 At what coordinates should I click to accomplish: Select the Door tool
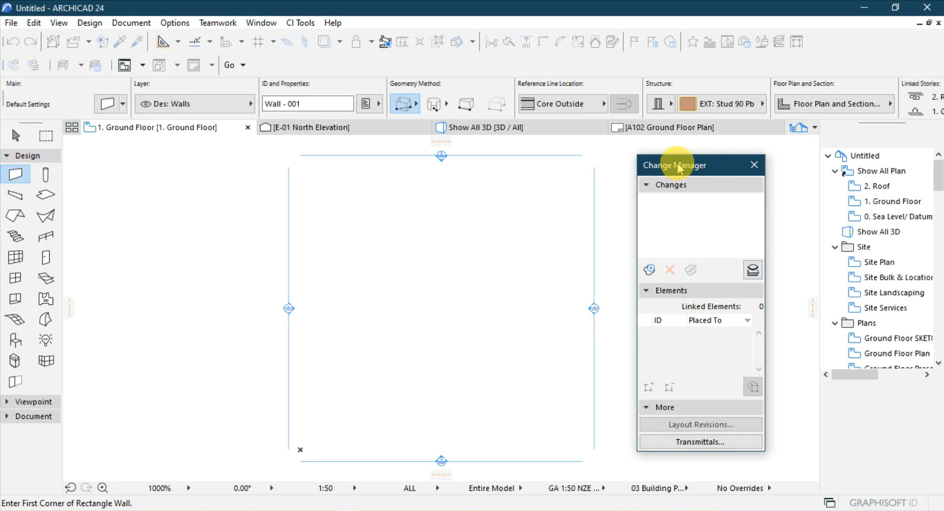pos(45,257)
